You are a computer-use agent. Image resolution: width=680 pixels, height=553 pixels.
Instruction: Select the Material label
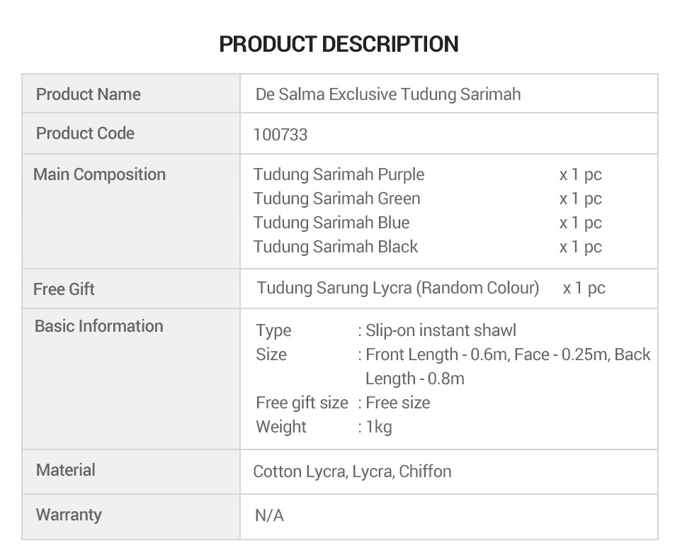coord(65,470)
